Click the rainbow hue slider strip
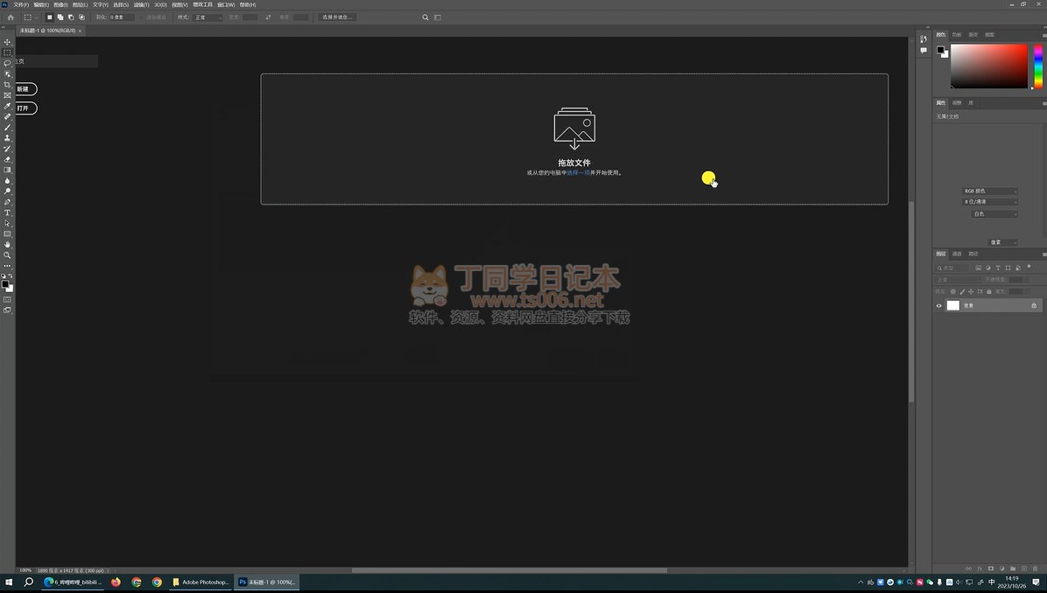 click(x=1037, y=66)
